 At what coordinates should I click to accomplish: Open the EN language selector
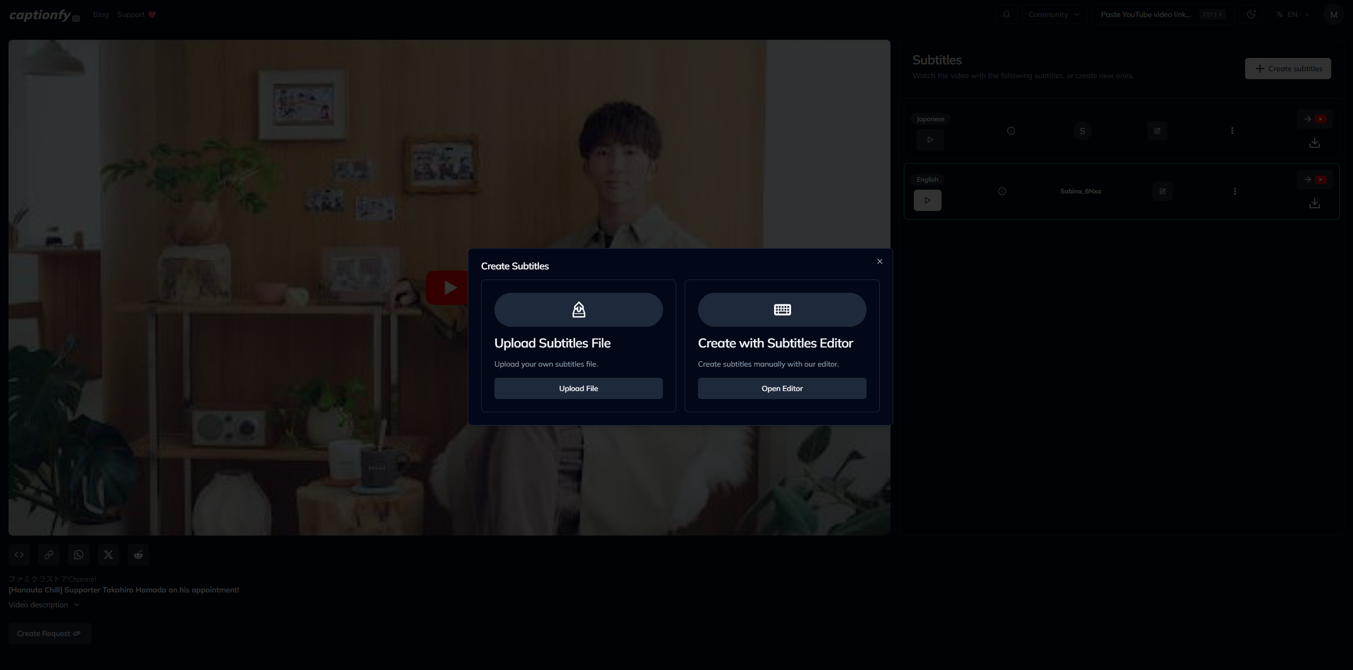click(1293, 14)
